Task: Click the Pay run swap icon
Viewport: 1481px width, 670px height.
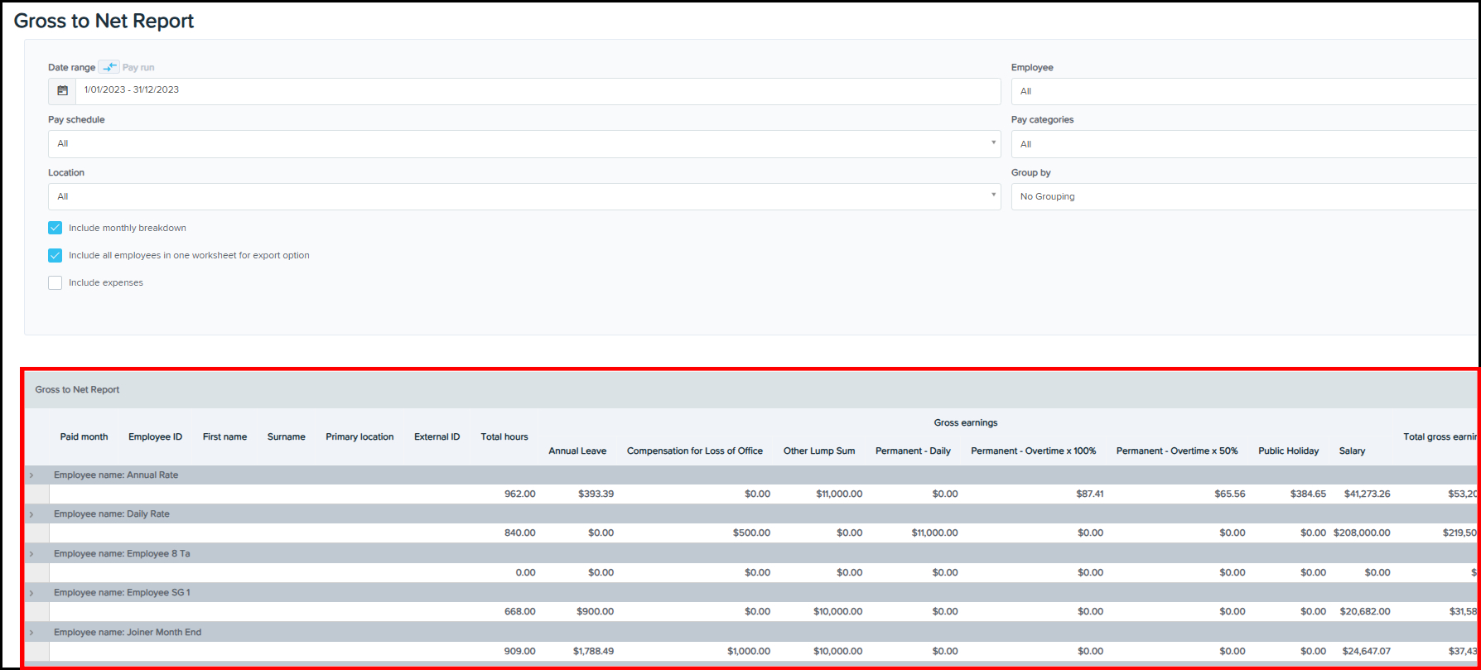Action: pyautogui.click(x=109, y=67)
